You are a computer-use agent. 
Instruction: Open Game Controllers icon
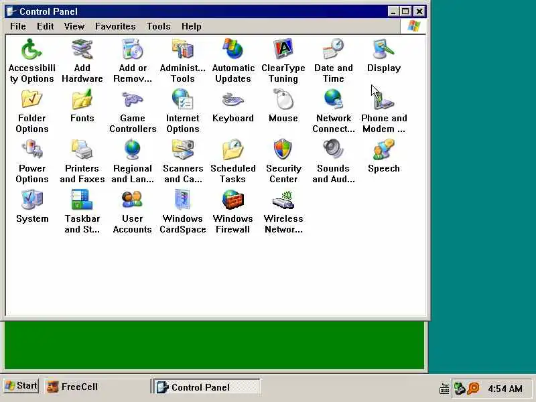(132, 99)
